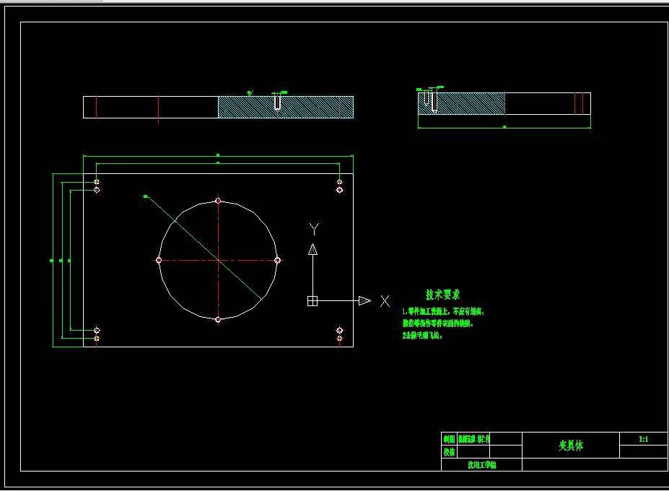Select the lower hole in the plate's top-right corner
669x491 pixels.
click(x=340, y=190)
